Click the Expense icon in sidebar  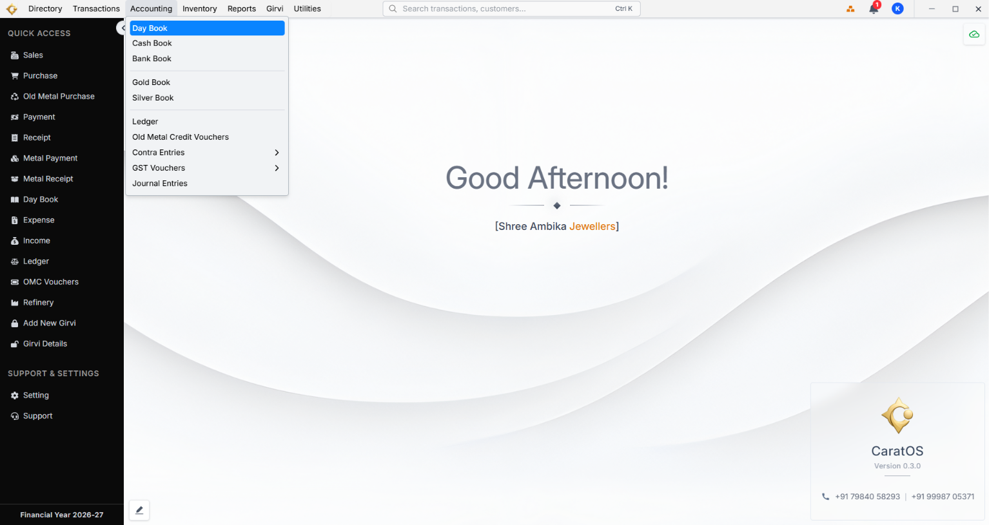click(x=15, y=220)
